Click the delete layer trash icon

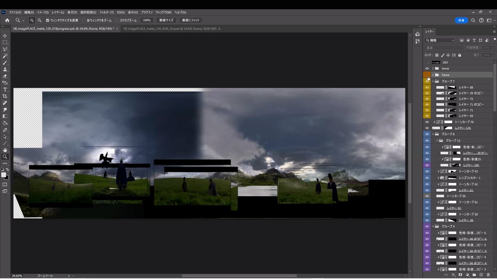(x=488, y=274)
